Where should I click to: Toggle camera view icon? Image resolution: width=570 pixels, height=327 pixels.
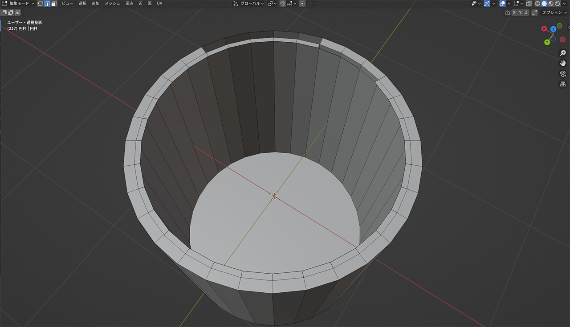[x=563, y=74]
